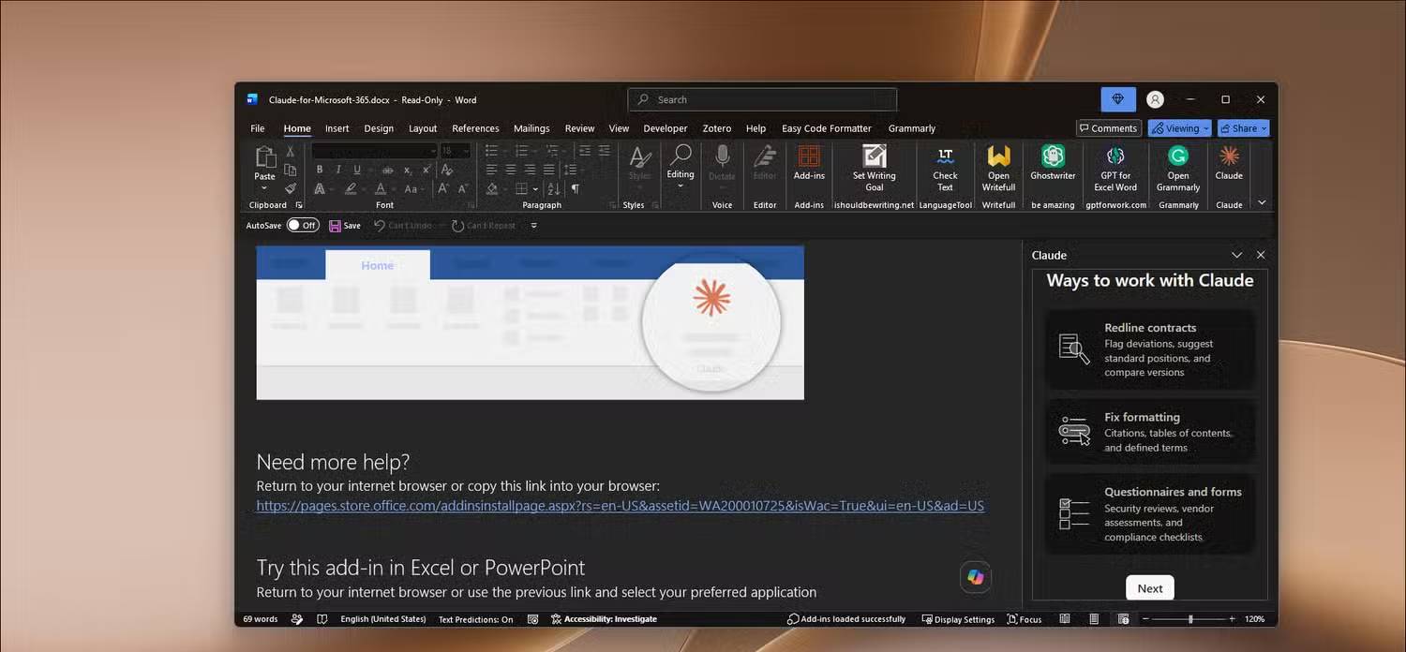1406x652 pixels.
Task: Click Clear All Formatting icon
Action: click(447, 170)
